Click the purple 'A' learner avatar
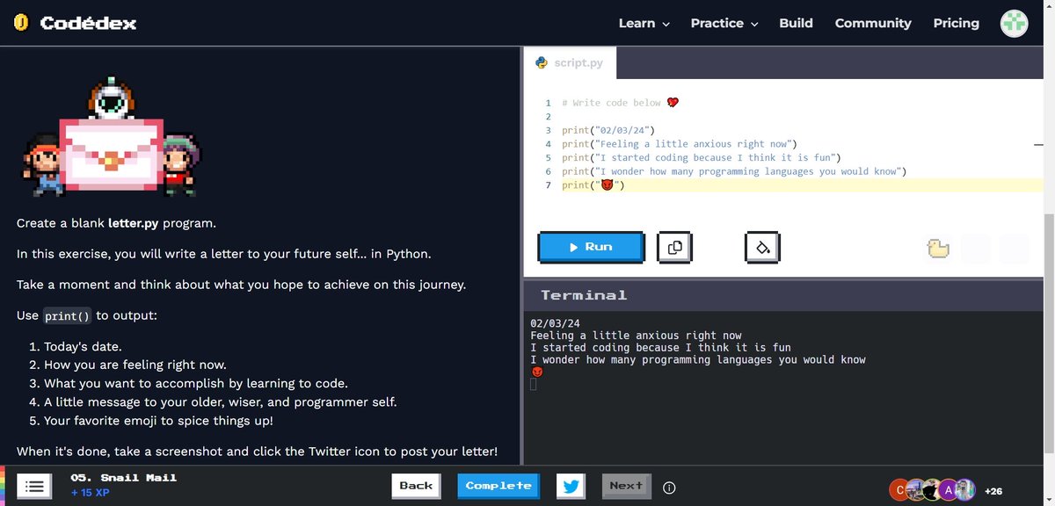1055x506 pixels. coord(948,489)
